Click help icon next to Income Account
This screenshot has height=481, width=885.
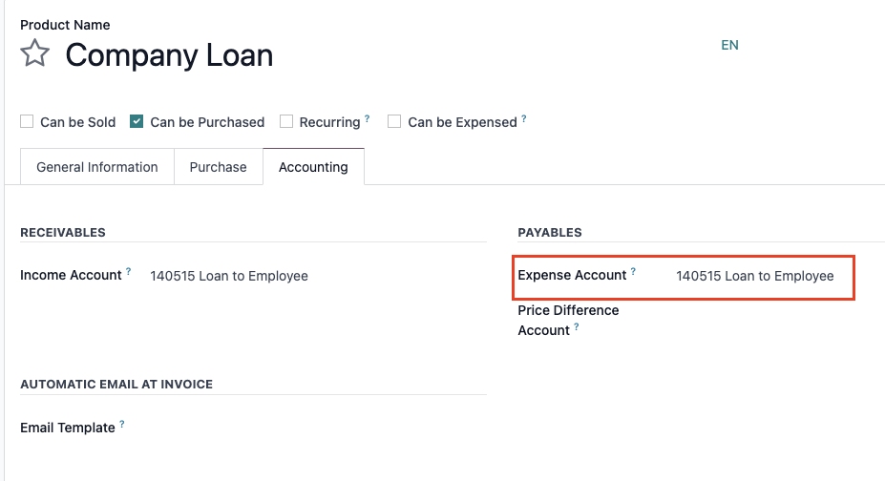click(128, 271)
